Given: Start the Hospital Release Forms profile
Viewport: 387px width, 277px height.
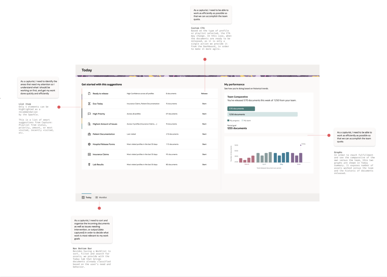Looking at the screenshot, I should (204, 144).
